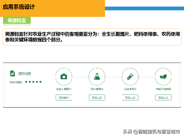The height and width of the screenshot is (138, 184).
Task: Click the 溯源档案 title in the panel
Action: 25,74
